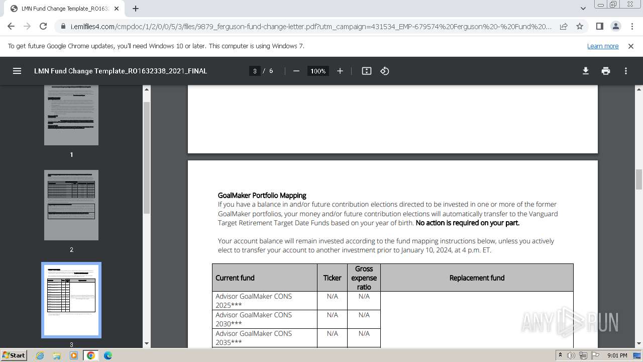The height and width of the screenshot is (362, 643).
Task: Open page 2 thumbnail
Action: [x=71, y=205]
